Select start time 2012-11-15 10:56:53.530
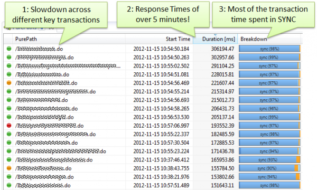317x190 pixels. [x=161, y=117]
